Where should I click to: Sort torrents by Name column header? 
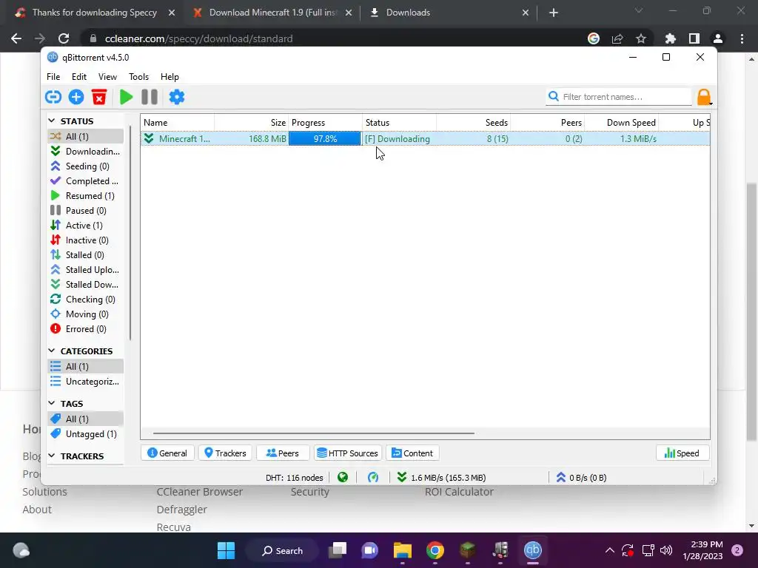178,123
